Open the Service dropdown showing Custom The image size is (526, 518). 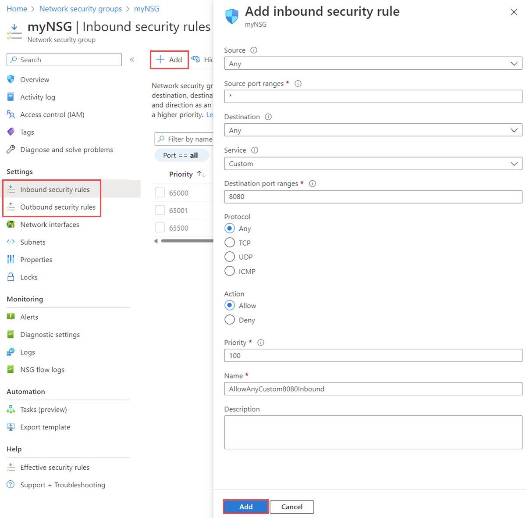coord(373,163)
